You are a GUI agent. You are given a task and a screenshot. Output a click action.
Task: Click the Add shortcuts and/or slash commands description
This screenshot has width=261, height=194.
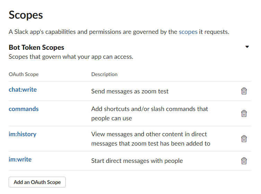(150, 113)
